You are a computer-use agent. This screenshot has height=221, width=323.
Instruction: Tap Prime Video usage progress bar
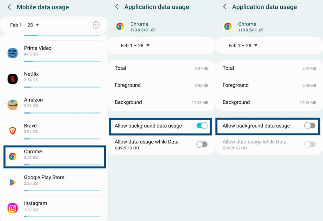[62, 61]
